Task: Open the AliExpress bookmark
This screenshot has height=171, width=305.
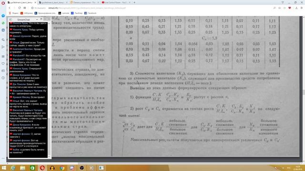Action: [27, 13]
